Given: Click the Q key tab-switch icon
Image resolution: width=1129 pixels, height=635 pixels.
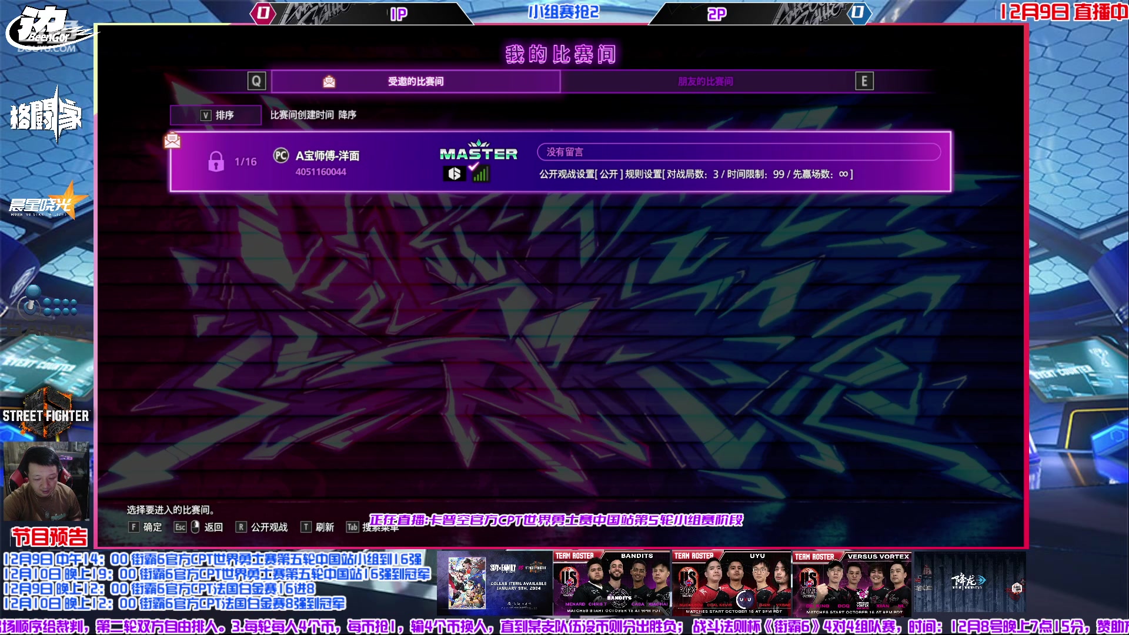Looking at the screenshot, I should [256, 81].
